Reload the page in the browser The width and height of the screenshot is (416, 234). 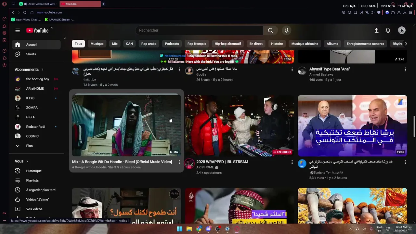(25, 12)
